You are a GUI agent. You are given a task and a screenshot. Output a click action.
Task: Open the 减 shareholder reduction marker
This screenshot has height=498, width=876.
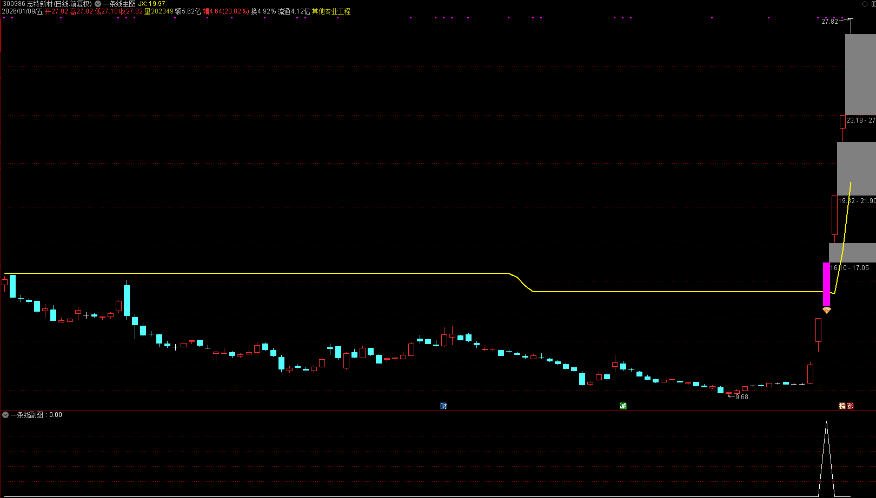tap(623, 406)
